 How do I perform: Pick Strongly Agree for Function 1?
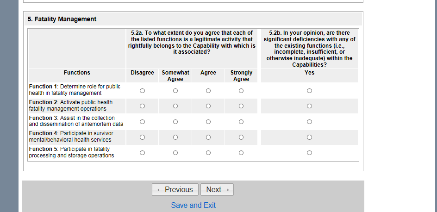(241, 91)
